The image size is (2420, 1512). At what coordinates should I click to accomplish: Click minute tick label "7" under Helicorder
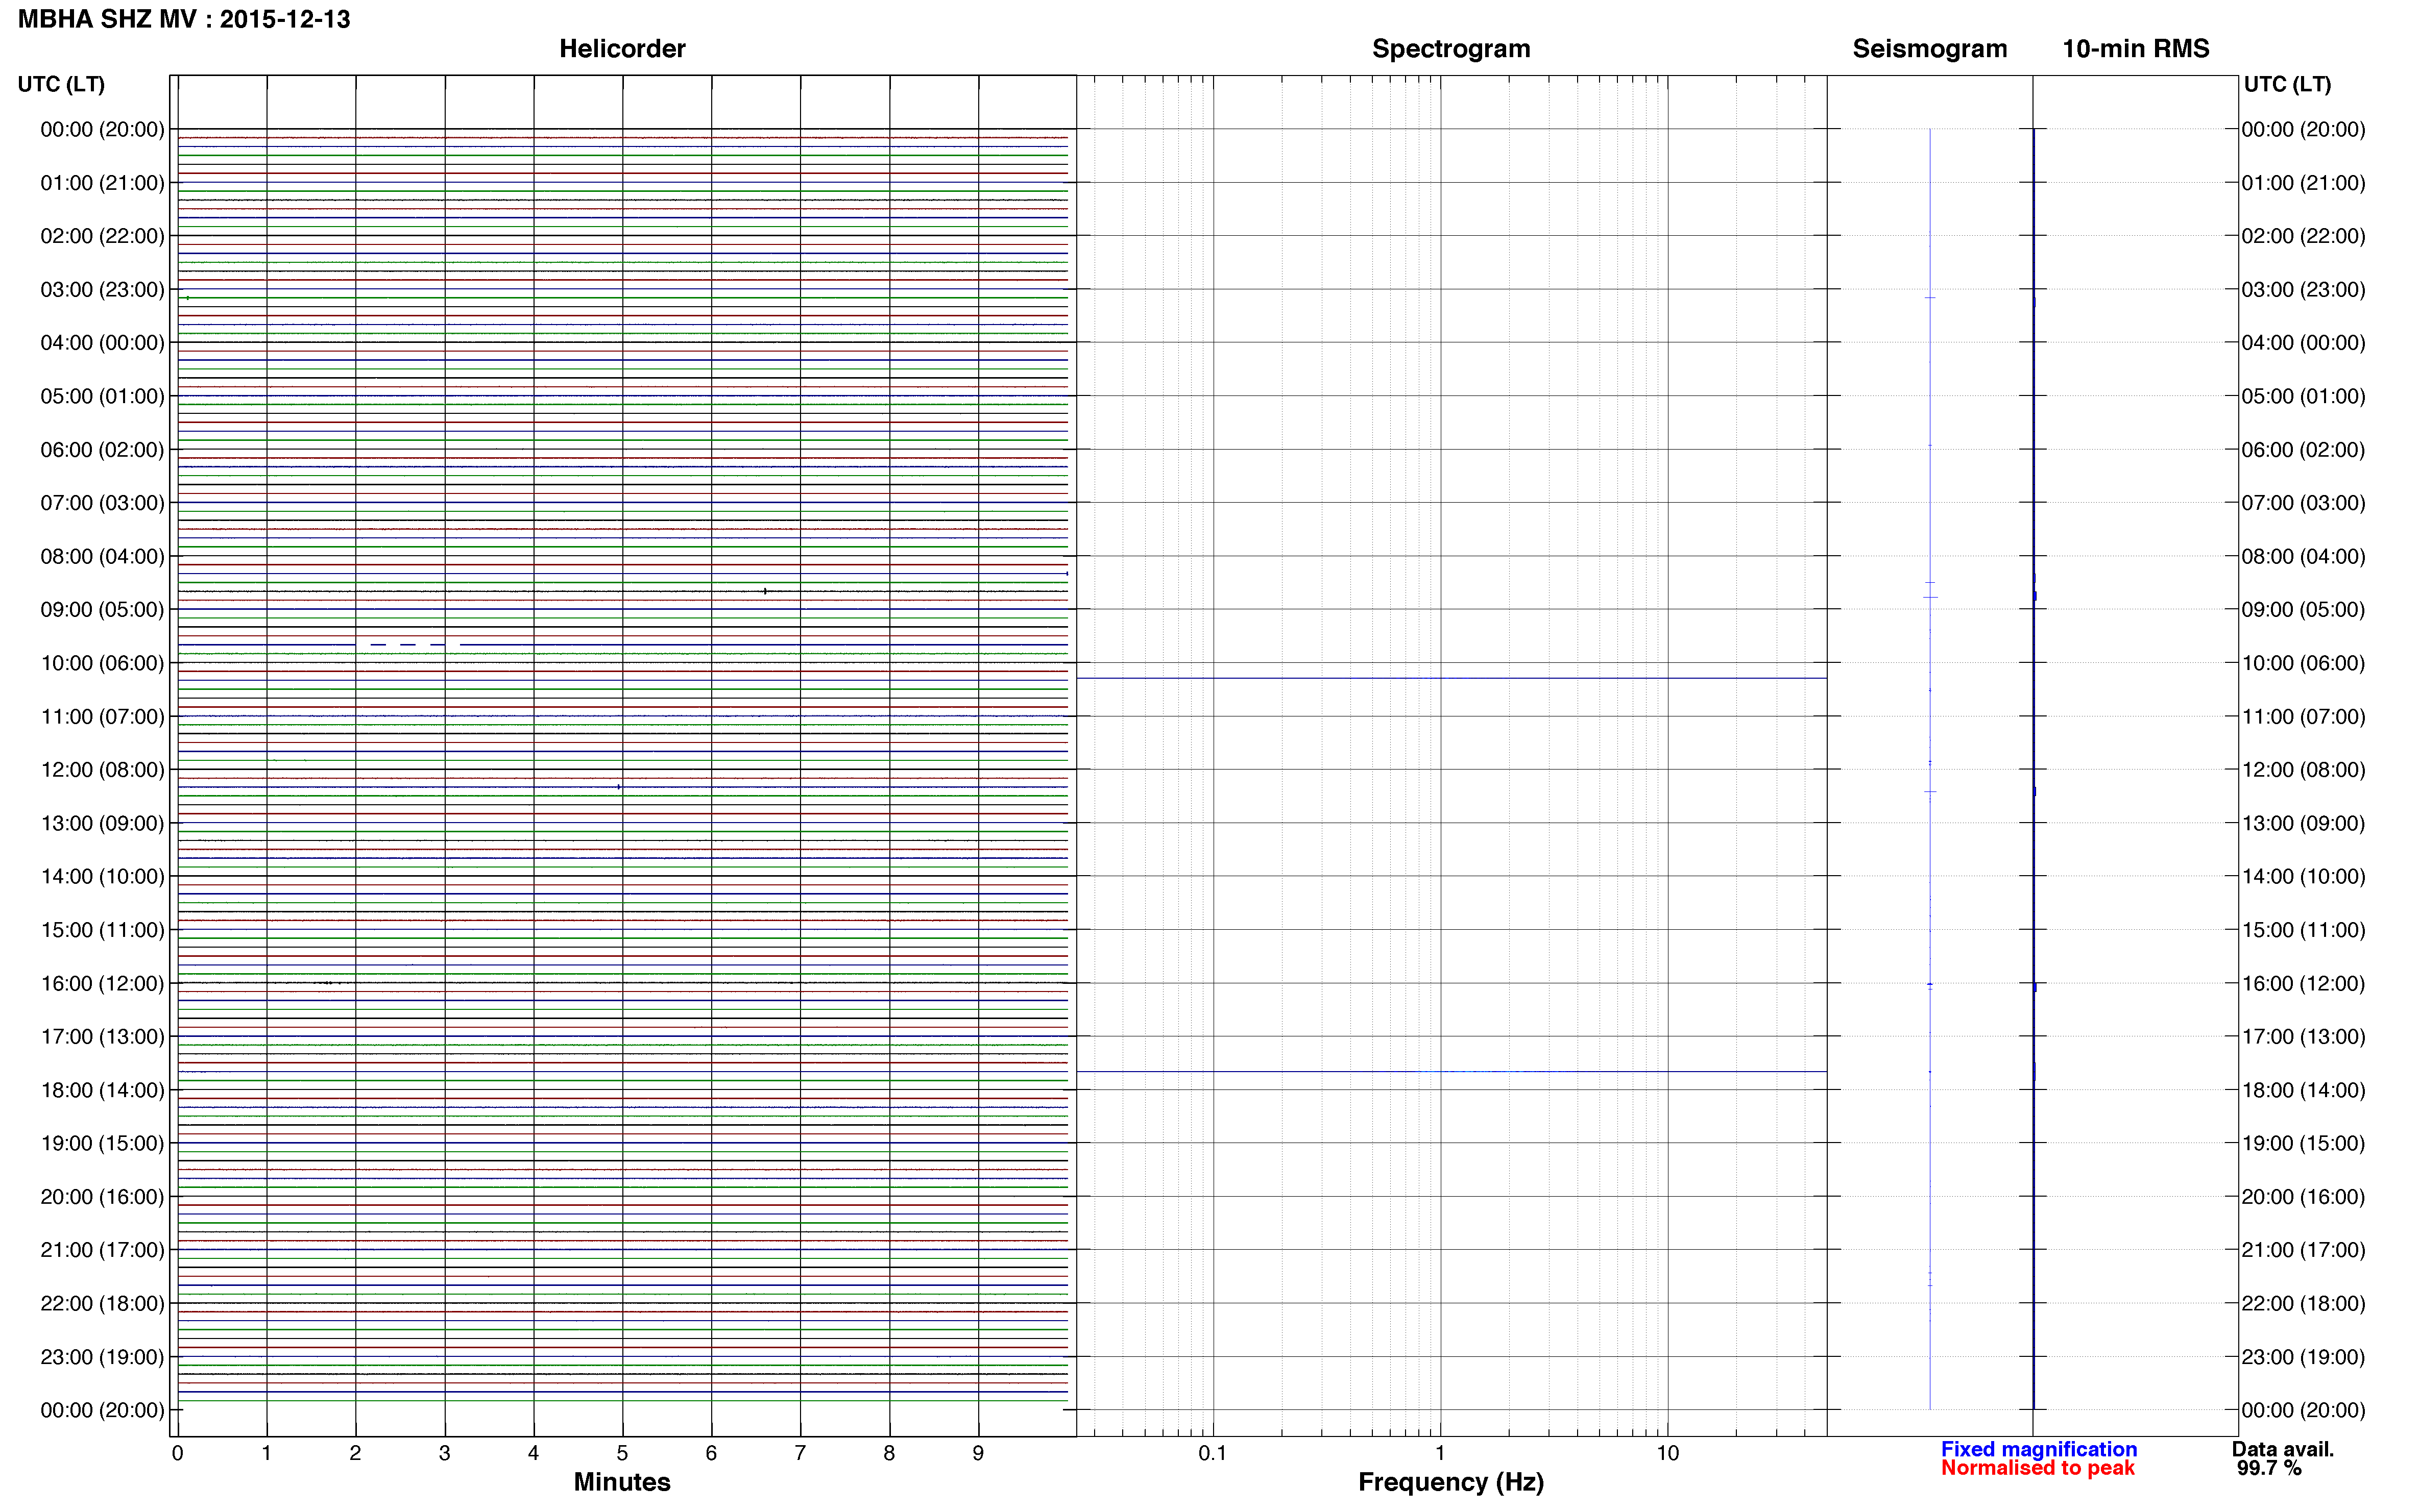coord(801,1453)
